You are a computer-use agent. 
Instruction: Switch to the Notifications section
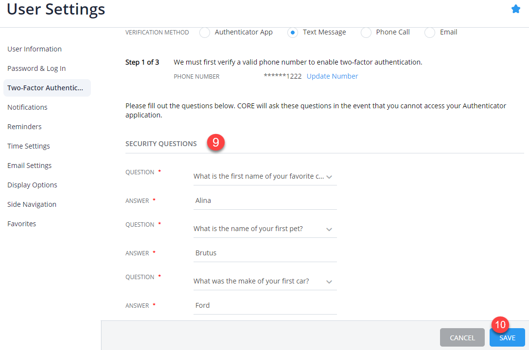click(x=27, y=107)
